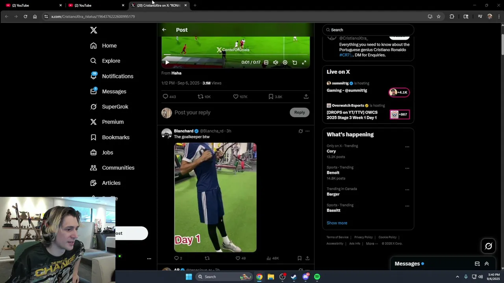Expand video to fullscreen
Image resolution: width=504 pixels, height=283 pixels.
(x=304, y=62)
